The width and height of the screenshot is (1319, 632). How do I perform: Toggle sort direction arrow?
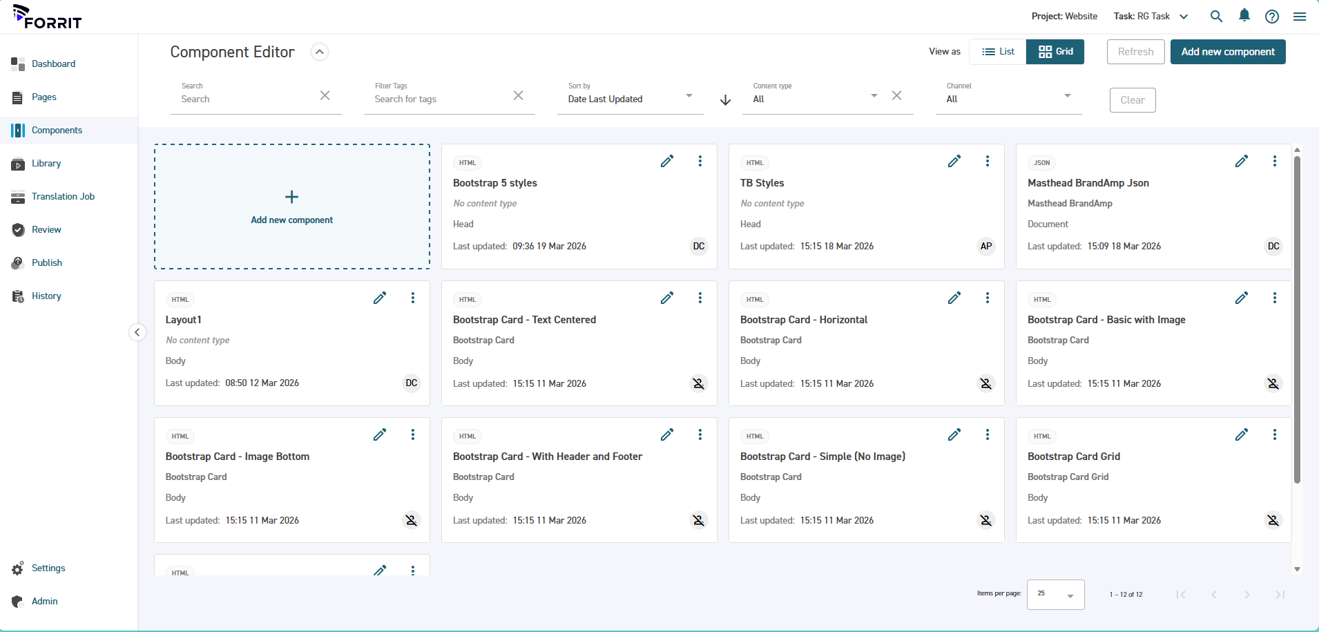[x=725, y=100]
